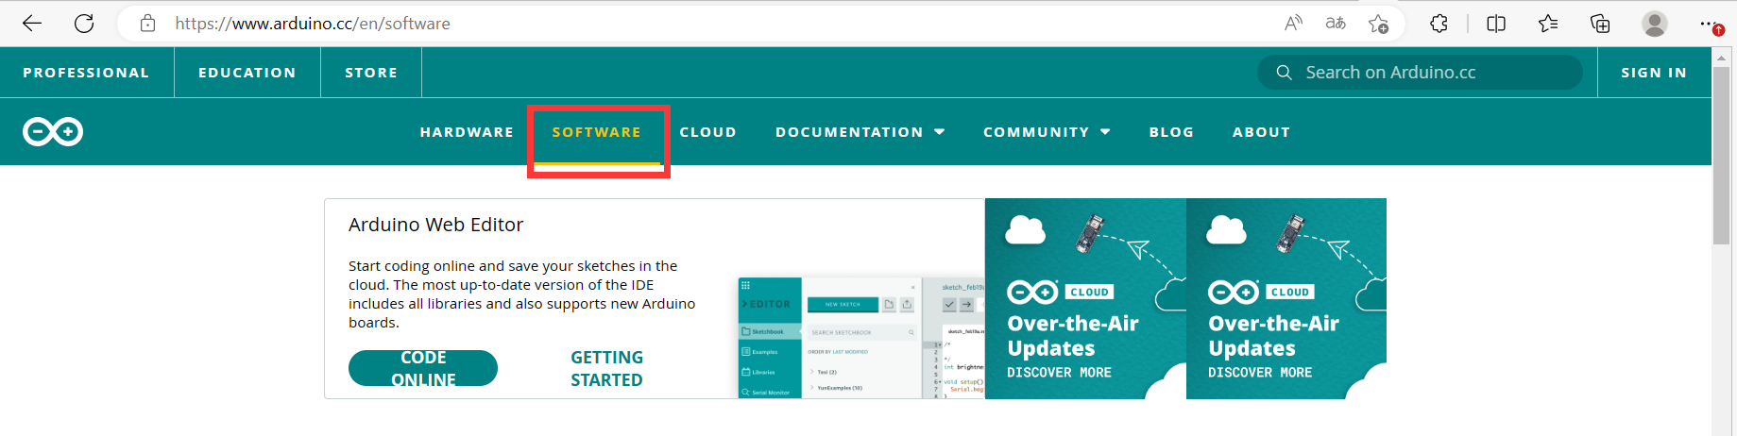The width and height of the screenshot is (1737, 436).
Task: Click the Arduino infinity logo
Action: point(53,132)
